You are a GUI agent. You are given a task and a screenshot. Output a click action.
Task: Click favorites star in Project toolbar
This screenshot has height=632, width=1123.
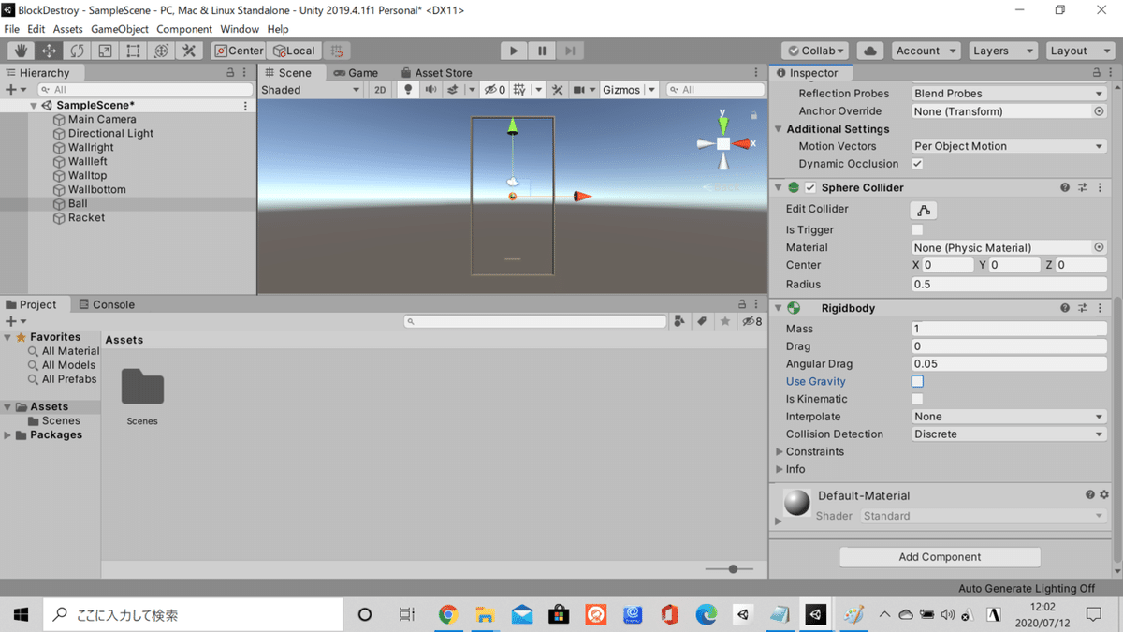[x=725, y=321]
